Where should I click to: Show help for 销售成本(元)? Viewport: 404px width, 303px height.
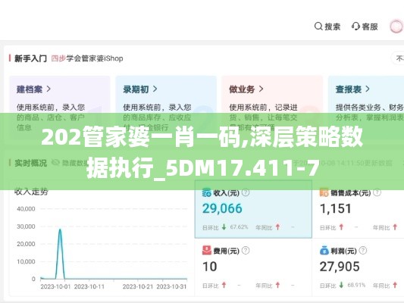(377, 192)
